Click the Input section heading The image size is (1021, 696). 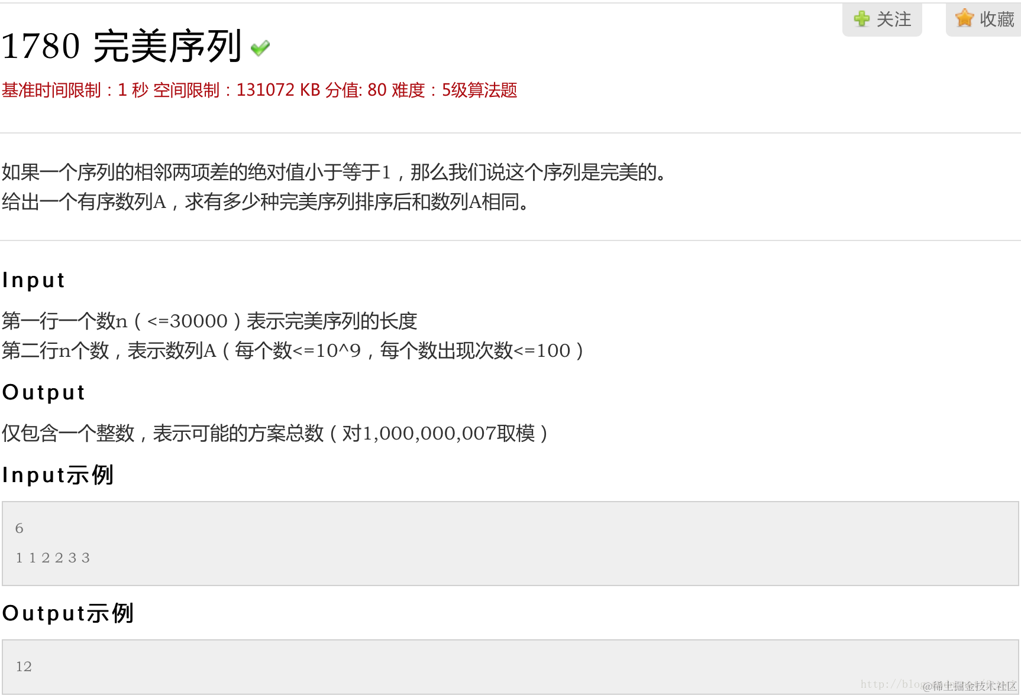pyautogui.click(x=34, y=280)
